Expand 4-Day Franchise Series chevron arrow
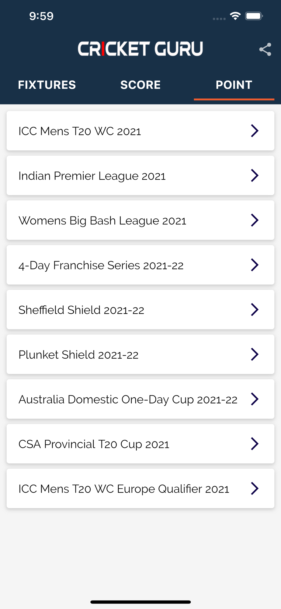The image size is (281, 609). click(x=255, y=265)
